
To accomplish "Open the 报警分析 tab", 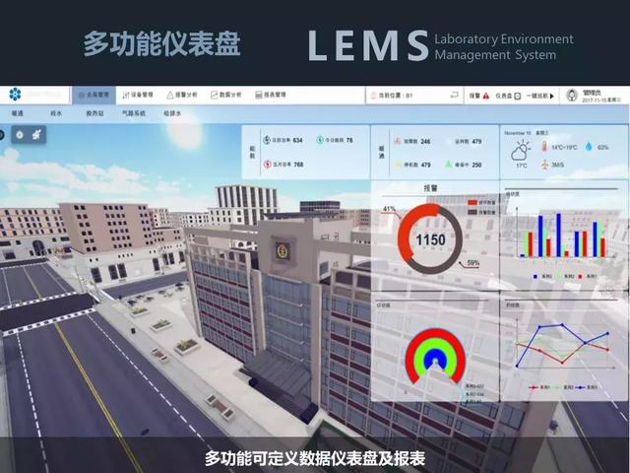I will [x=180, y=96].
